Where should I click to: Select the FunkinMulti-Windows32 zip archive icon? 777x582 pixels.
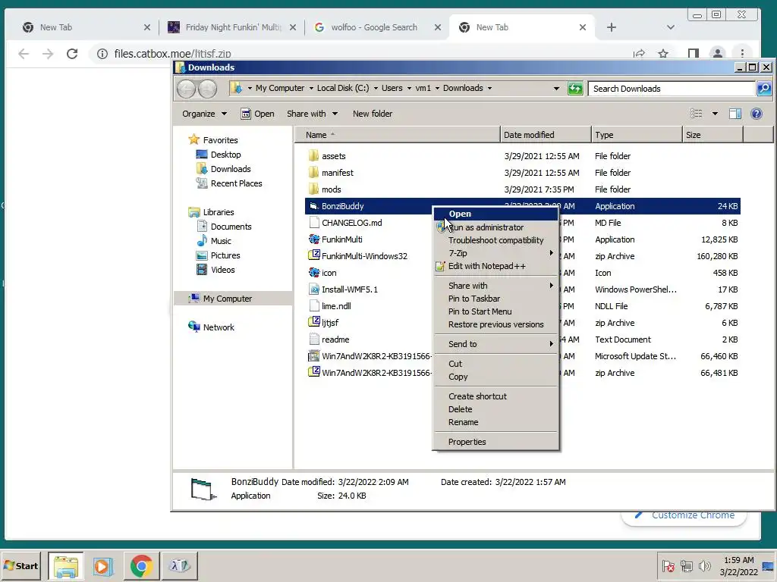(x=313, y=255)
